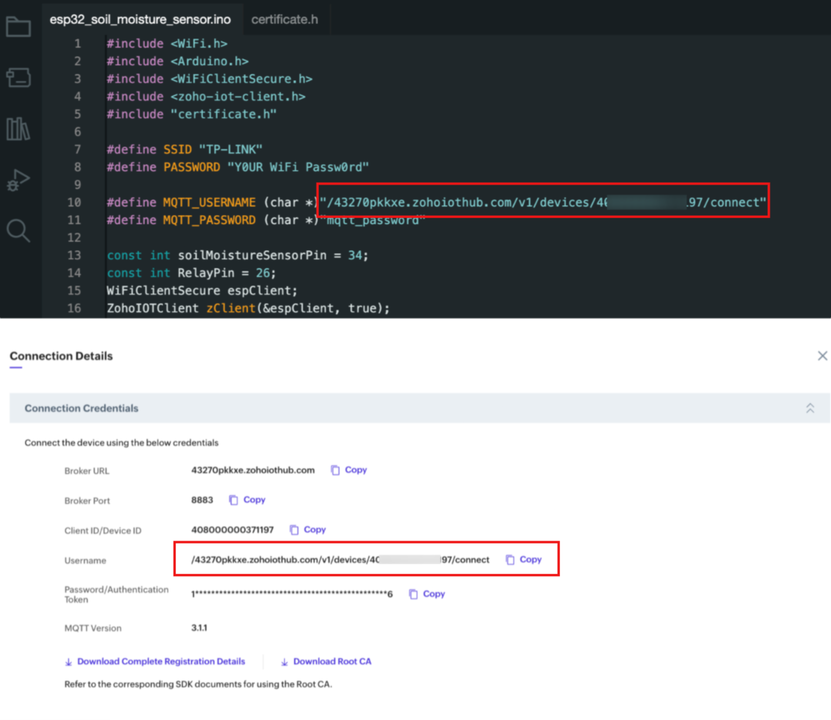
Task: Click the Password/Authentication Token label
Action: tap(116, 595)
